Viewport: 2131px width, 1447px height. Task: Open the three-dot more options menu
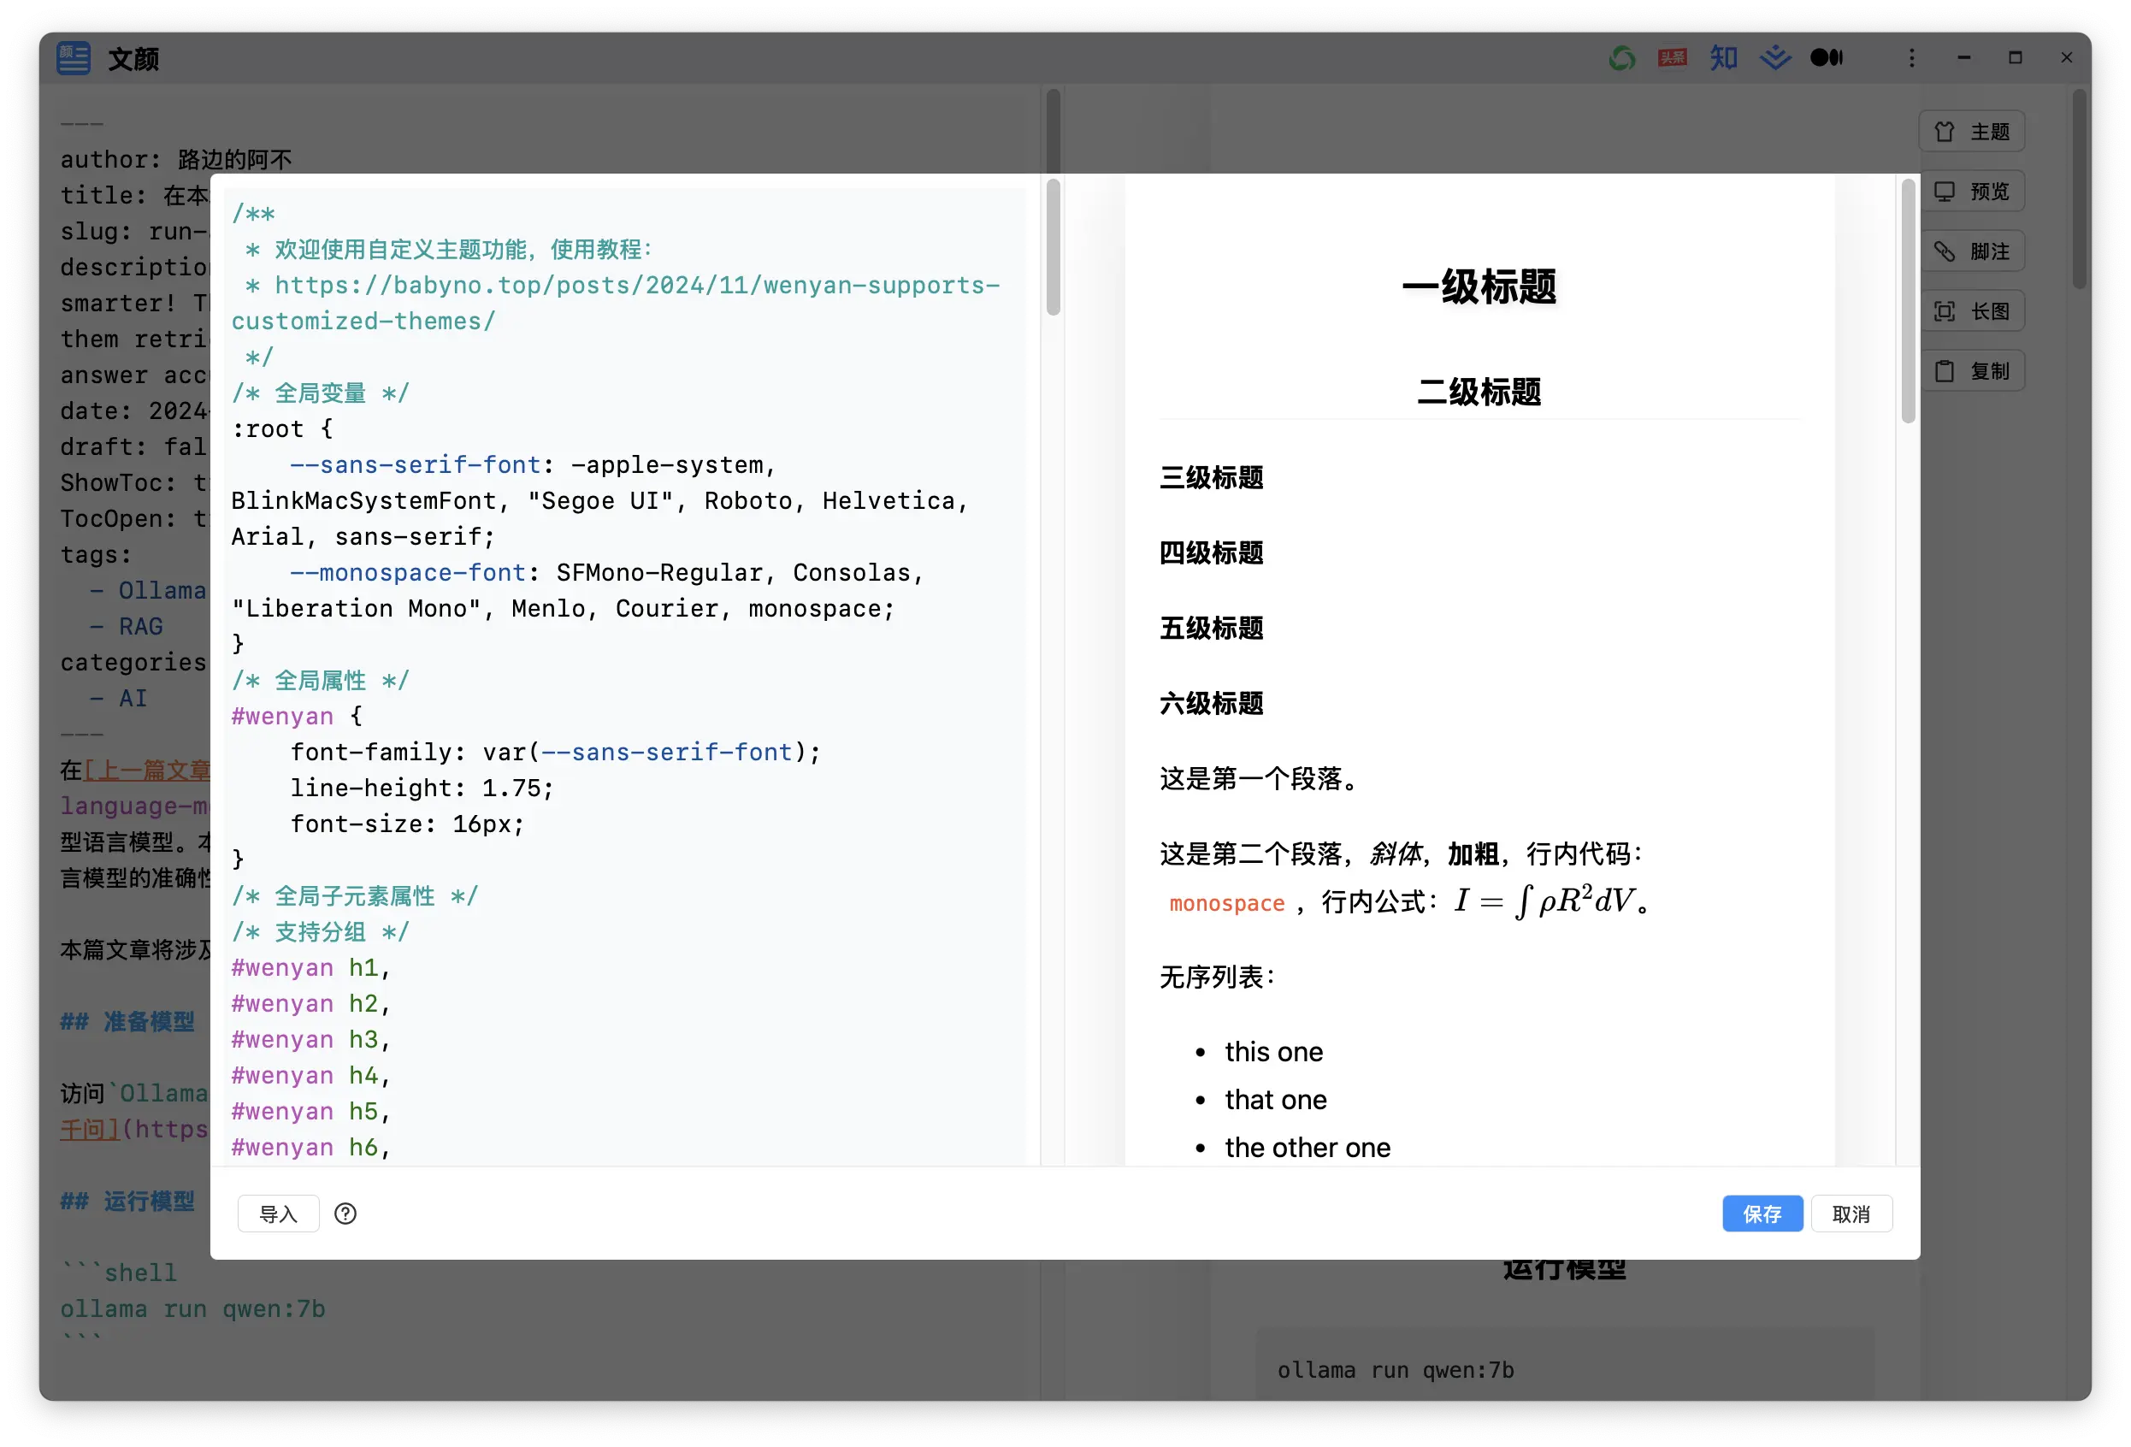pos(1912,58)
